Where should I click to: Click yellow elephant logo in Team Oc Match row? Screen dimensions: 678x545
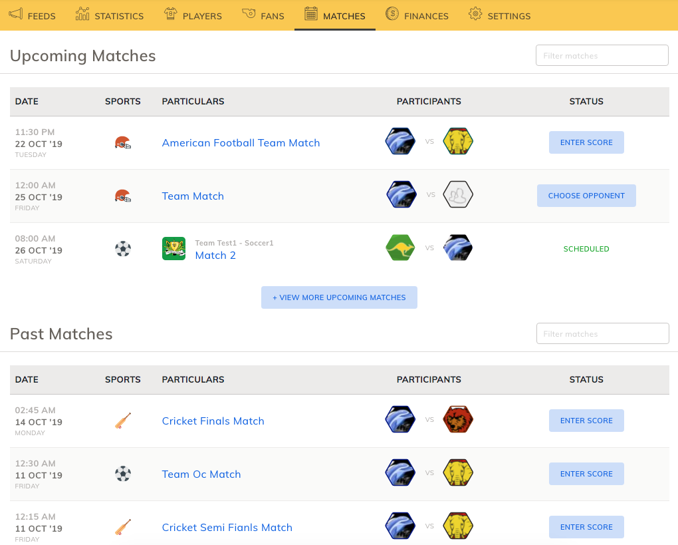tap(458, 472)
